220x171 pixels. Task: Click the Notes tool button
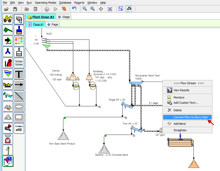tap(19, 63)
